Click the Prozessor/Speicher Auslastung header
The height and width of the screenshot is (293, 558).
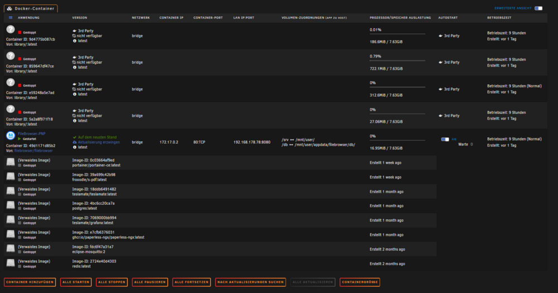tap(400, 17)
